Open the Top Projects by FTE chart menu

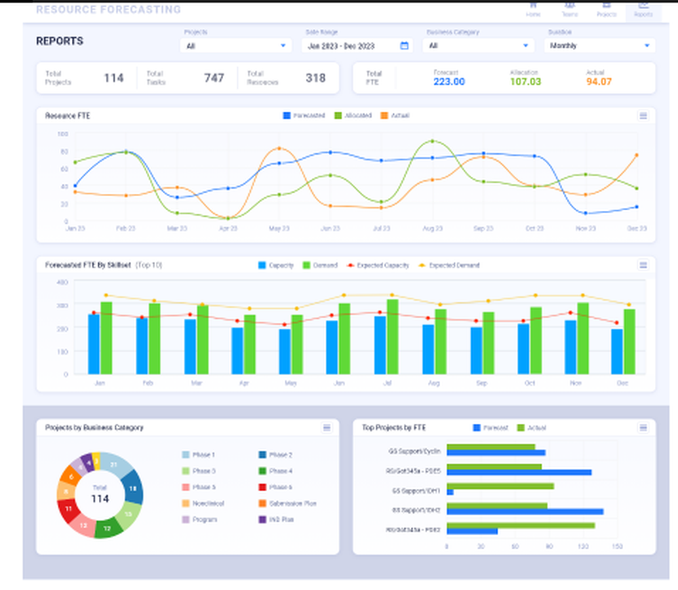tap(643, 428)
